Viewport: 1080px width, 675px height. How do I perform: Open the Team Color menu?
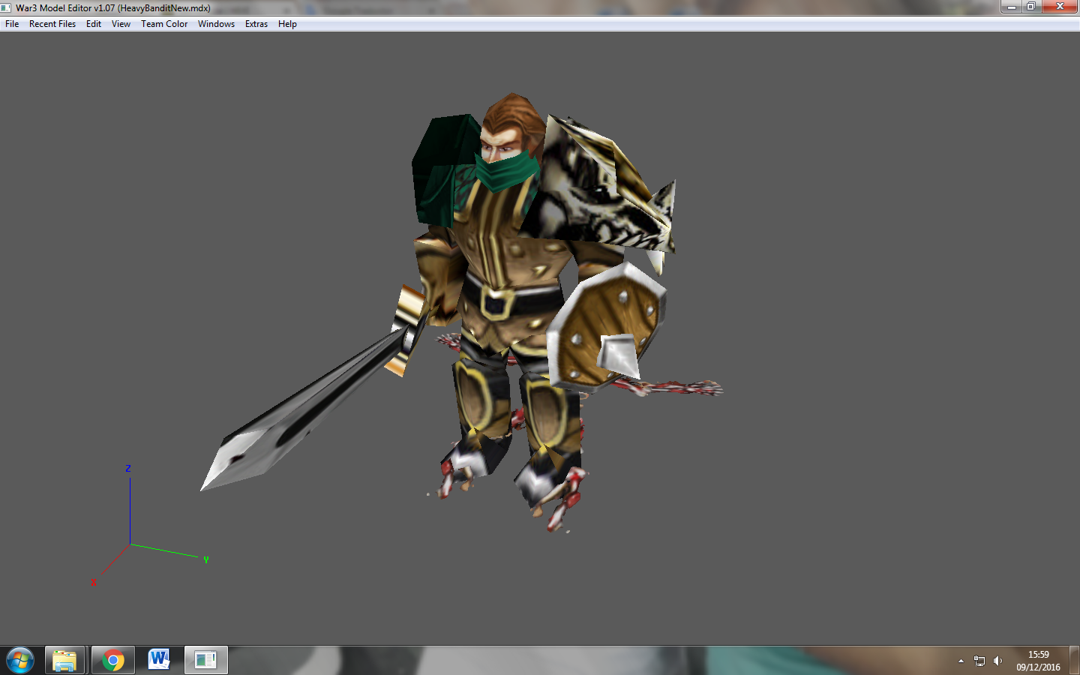pos(164,24)
